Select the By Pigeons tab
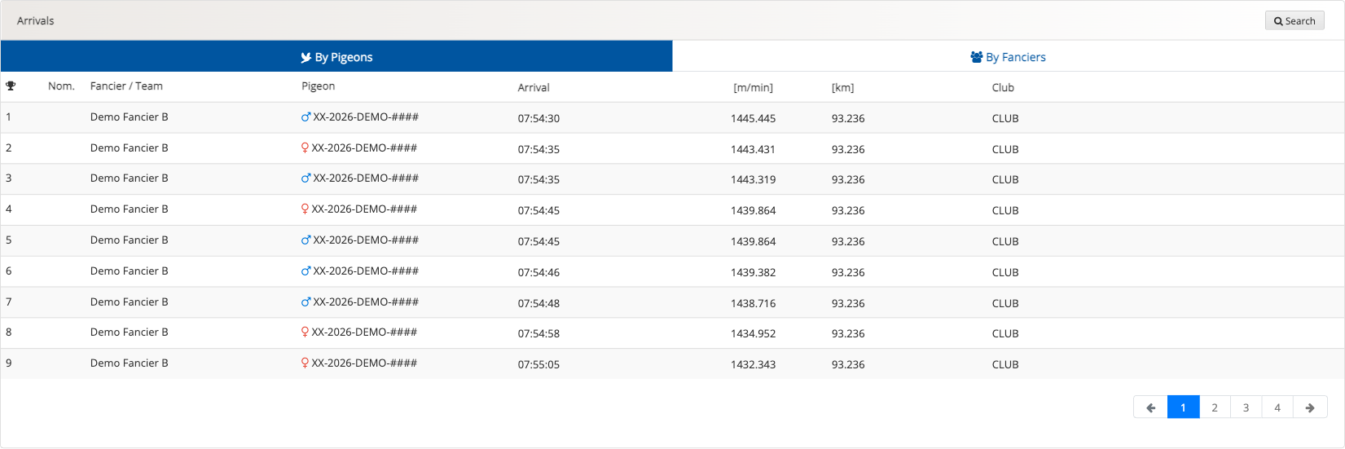Screen dimensions: 1345x449 click(336, 57)
